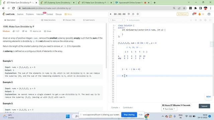The height and width of the screenshot is (120, 214).
Task: Switch to the Video Solutions tab
Action: click(x=48, y=20)
